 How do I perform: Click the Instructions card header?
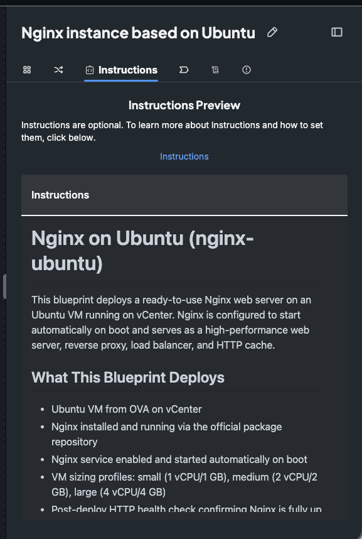184,195
